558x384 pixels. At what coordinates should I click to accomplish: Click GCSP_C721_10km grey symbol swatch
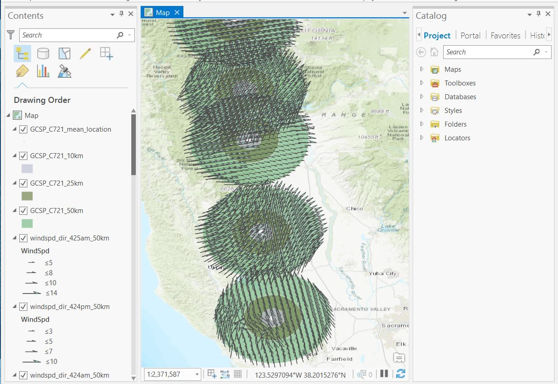[27, 169]
